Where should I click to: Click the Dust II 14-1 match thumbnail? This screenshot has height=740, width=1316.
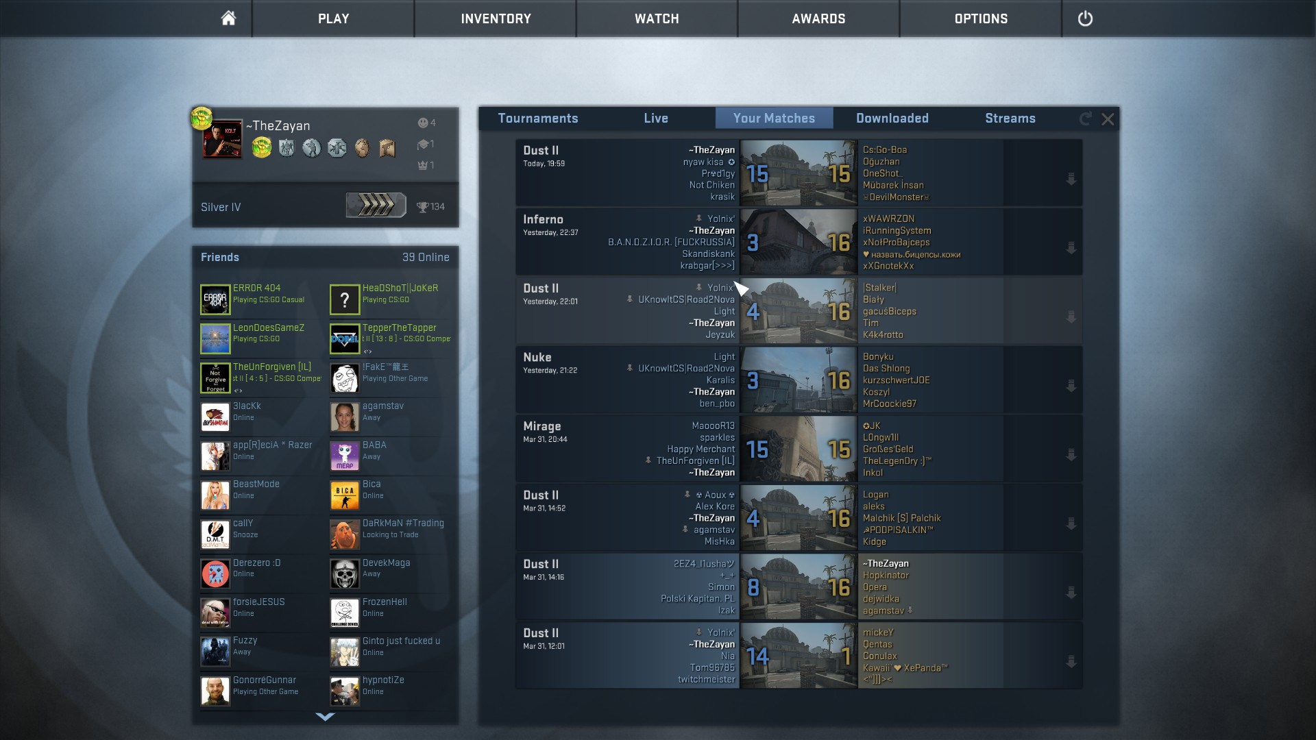tap(799, 656)
